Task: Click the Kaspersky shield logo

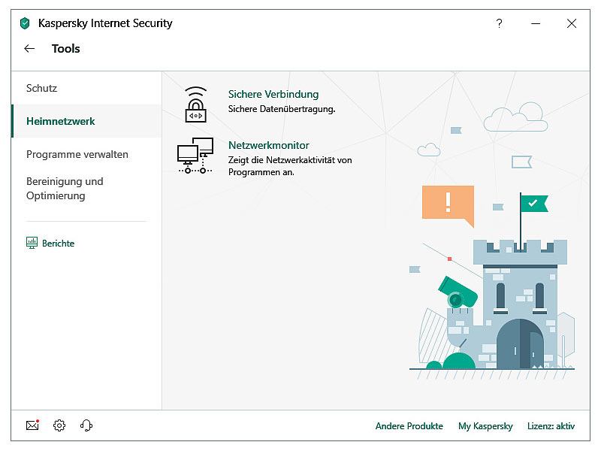Action: click(x=26, y=23)
